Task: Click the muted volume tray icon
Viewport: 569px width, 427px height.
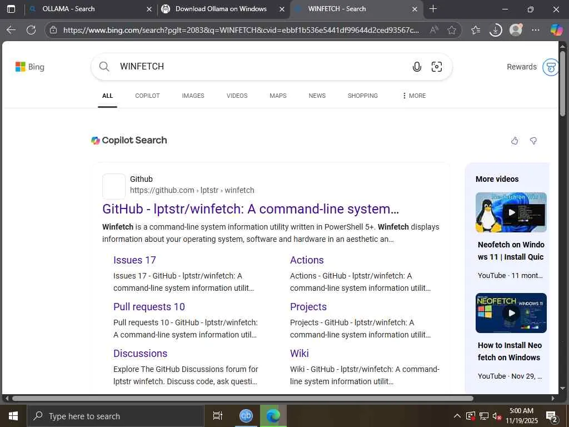Action: pyautogui.click(x=497, y=416)
